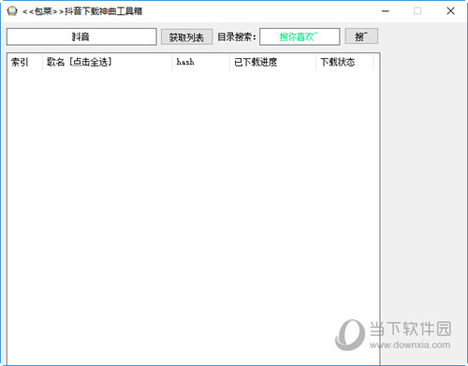Select all via 歌名 [点击全选] header

point(107,62)
